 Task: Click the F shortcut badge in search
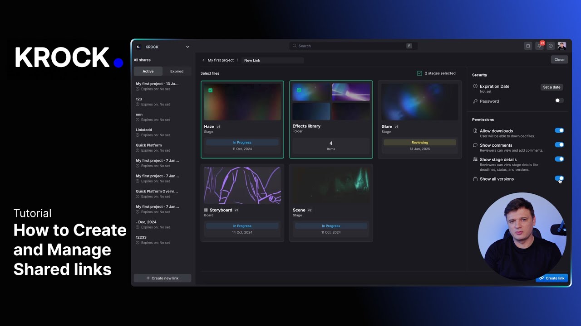[x=409, y=46]
